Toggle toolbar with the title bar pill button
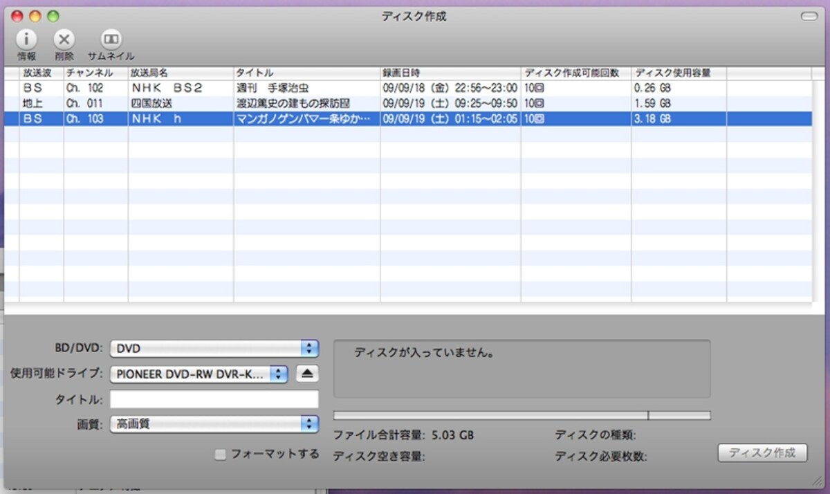 [808, 16]
